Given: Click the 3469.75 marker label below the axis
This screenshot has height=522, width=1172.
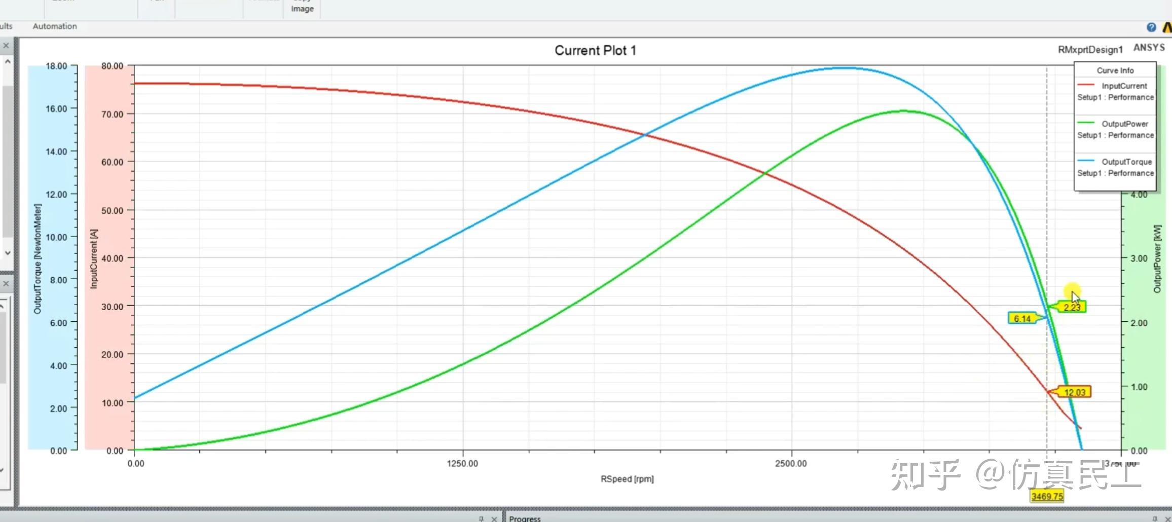Looking at the screenshot, I should pyautogui.click(x=1046, y=496).
